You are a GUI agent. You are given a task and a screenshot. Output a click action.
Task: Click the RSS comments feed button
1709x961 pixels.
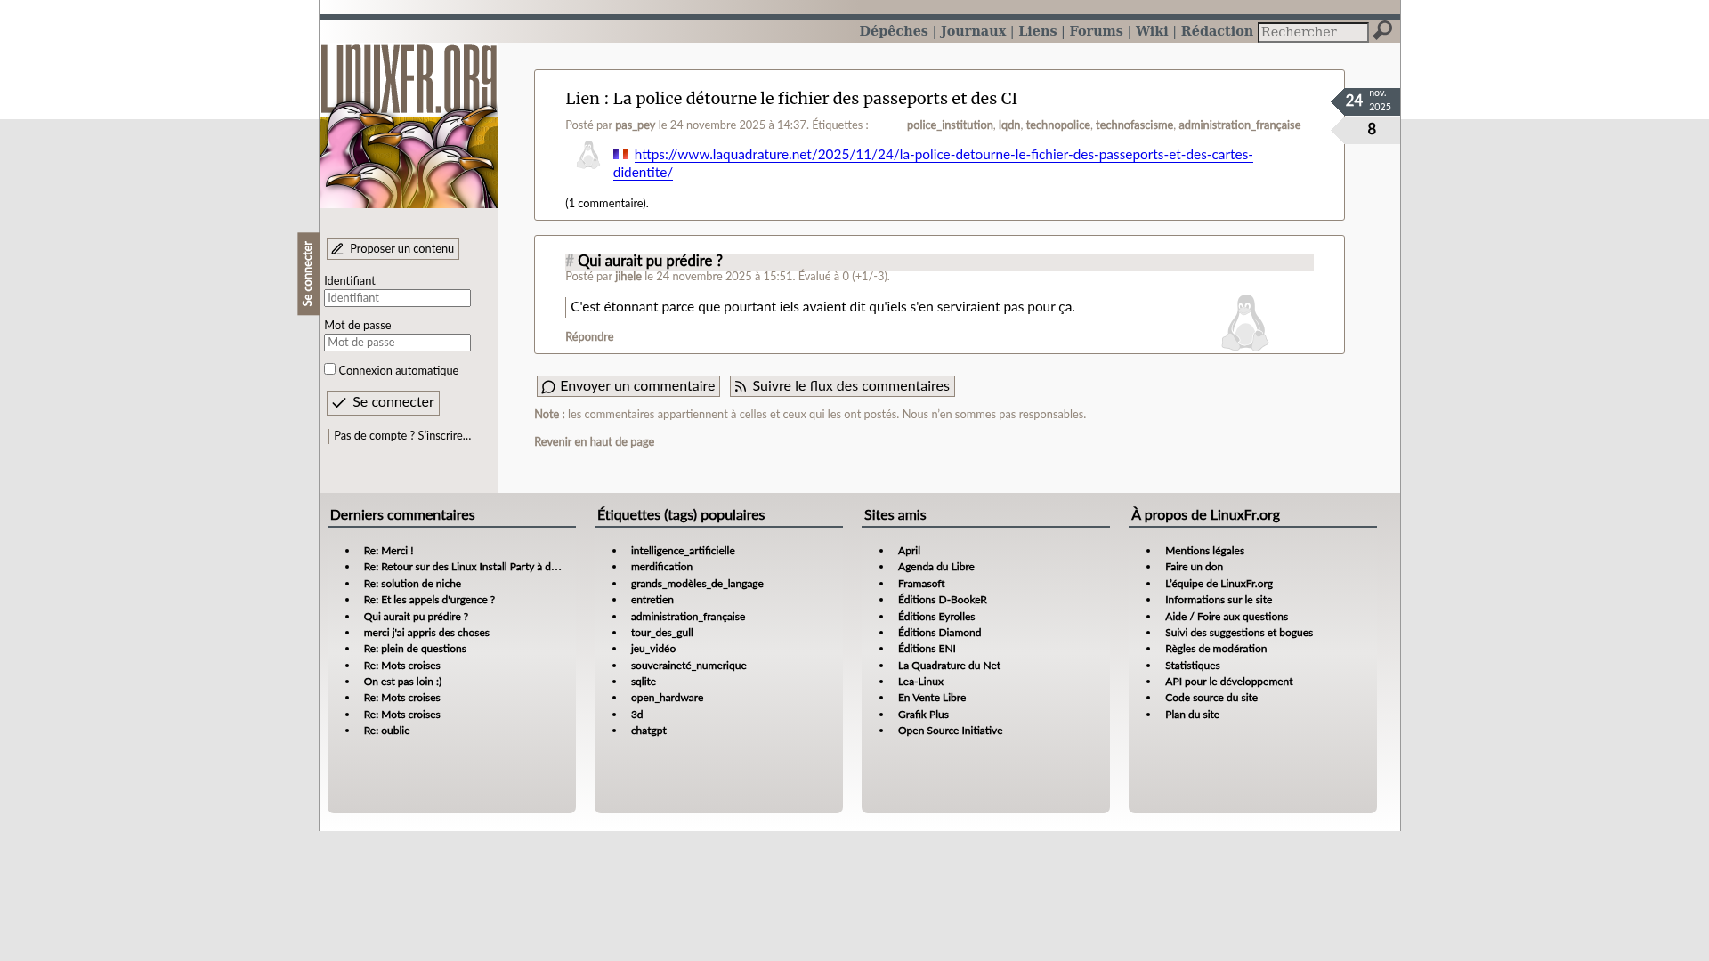coord(841,386)
